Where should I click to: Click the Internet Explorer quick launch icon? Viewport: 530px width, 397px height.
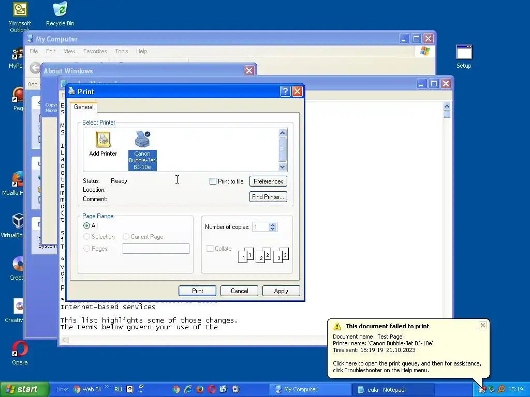(188, 389)
